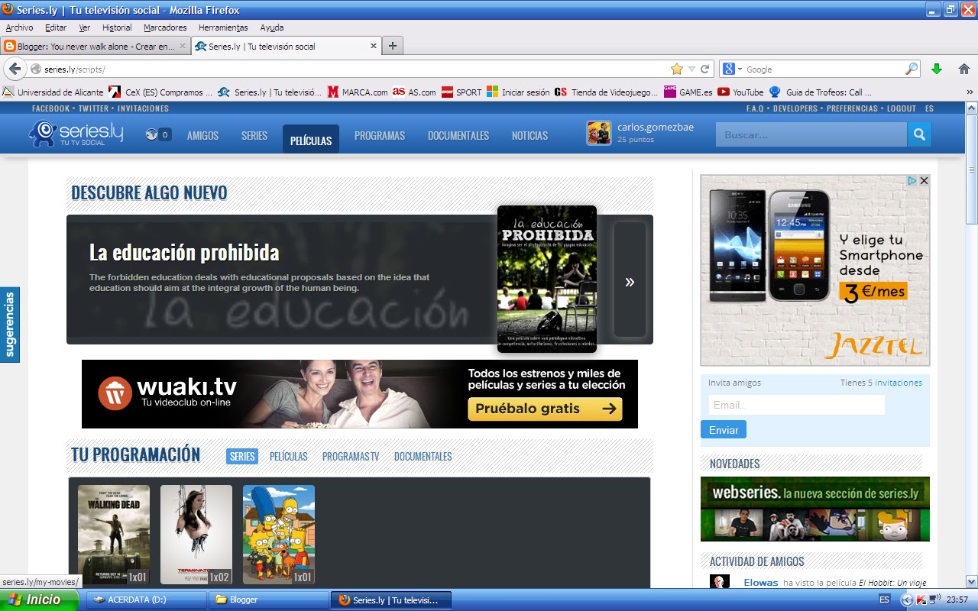Open the Herramientas menu
This screenshot has width=978, height=611.
(223, 27)
